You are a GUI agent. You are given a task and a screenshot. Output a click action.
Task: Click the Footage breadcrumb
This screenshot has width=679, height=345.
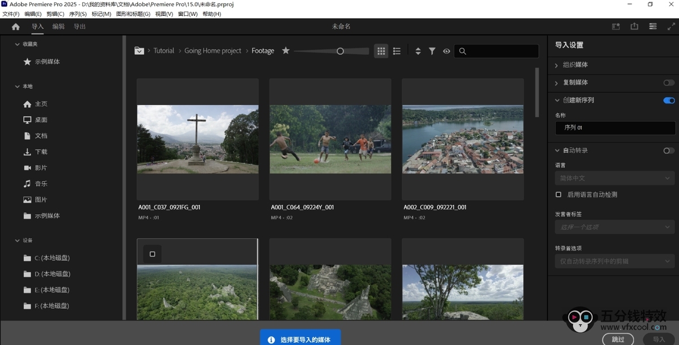click(263, 51)
